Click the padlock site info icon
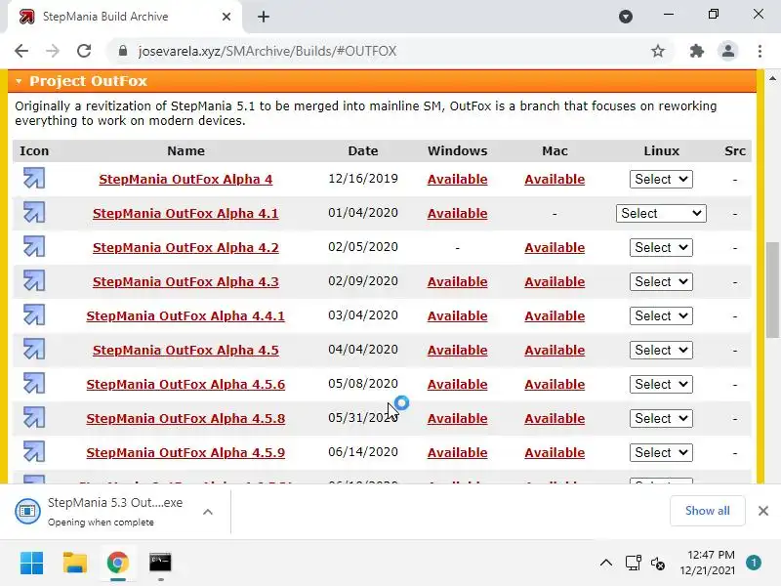This screenshot has height=586, width=781. [123, 51]
